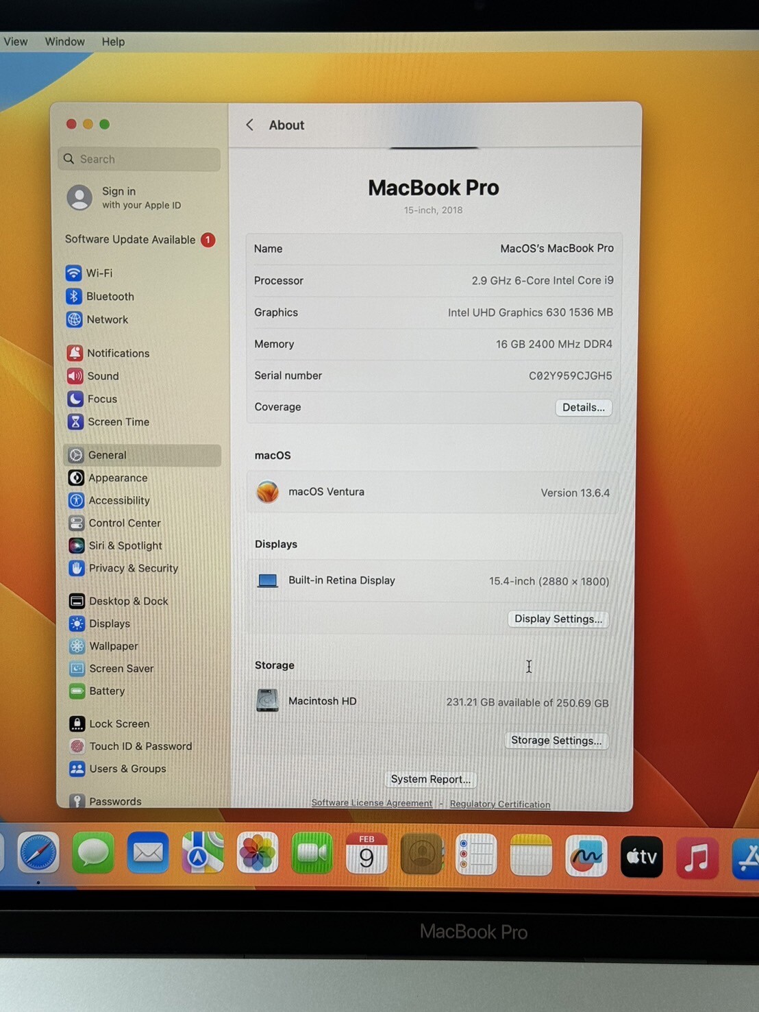The height and width of the screenshot is (1012, 759).
Task: Click the Macintosh HD storage row
Action: click(x=433, y=702)
